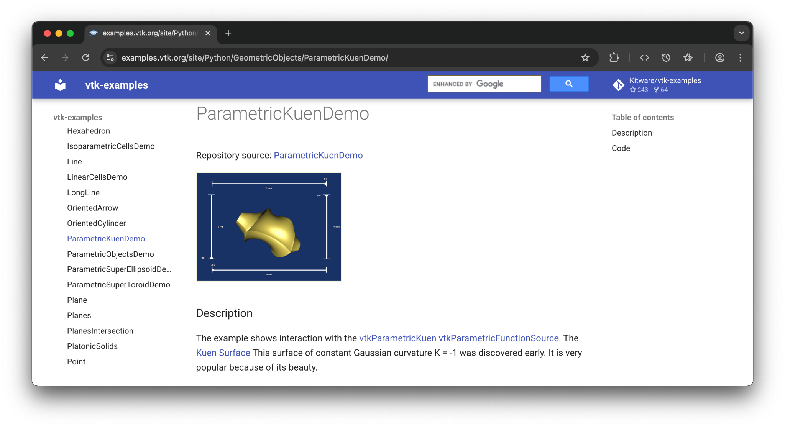Jump to Code in table of contents
785x428 pixels.
(621, 148)
